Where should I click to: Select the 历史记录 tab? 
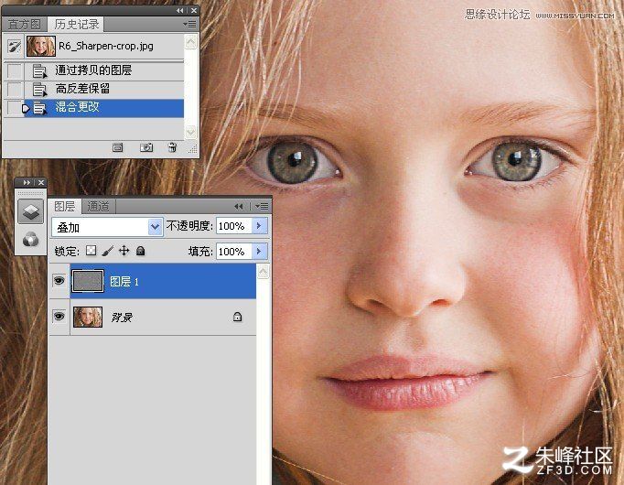(77, 25)
